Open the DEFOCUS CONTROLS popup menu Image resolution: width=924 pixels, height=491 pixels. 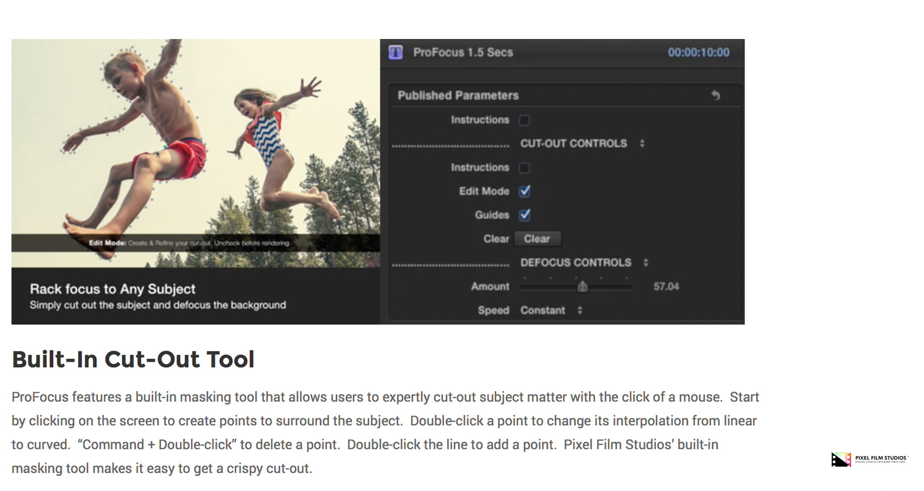pos(646,262)
